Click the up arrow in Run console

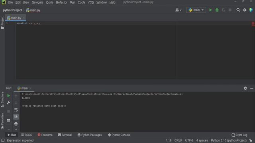[x=16, y=96]
